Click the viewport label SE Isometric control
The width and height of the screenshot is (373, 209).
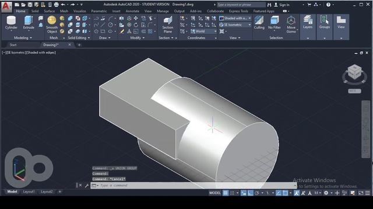[16, 53]
